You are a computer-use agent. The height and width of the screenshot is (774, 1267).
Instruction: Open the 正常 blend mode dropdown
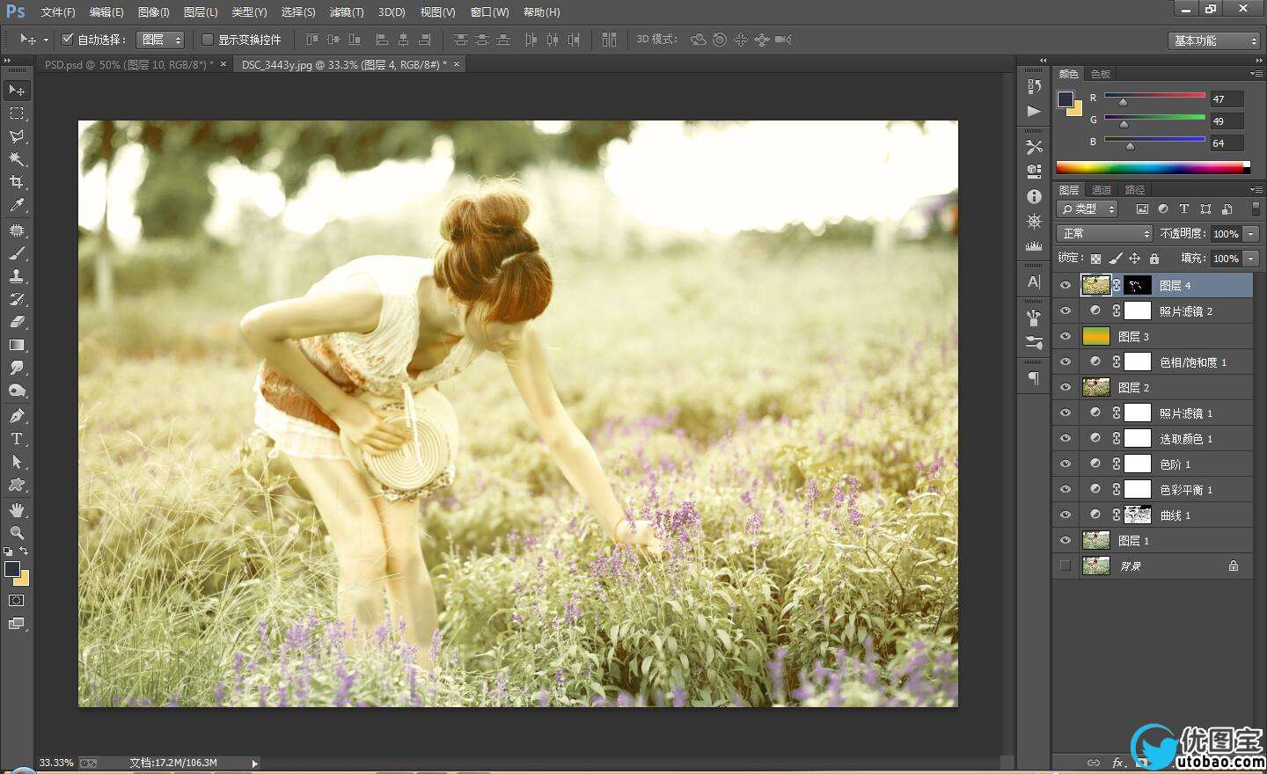tap(1104, 234)
